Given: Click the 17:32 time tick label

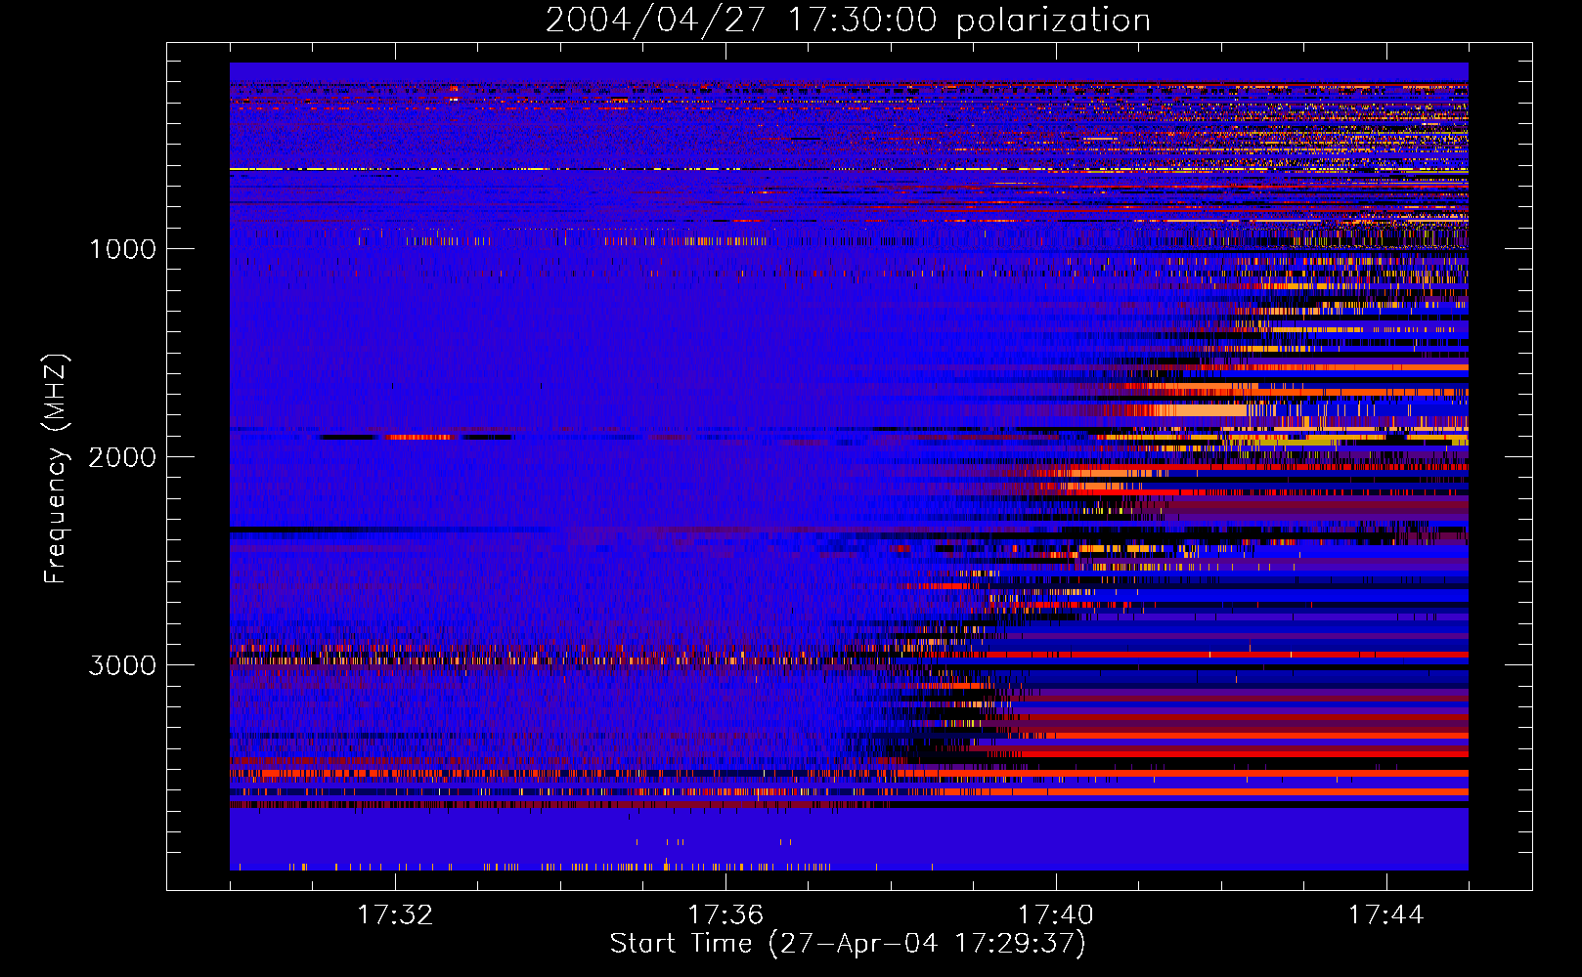Looking at the screenshot, I should pos(395,915).
